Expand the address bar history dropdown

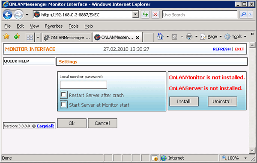coord(135,15)
